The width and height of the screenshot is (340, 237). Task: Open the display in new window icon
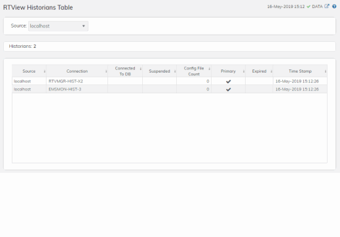coord(327,6)
